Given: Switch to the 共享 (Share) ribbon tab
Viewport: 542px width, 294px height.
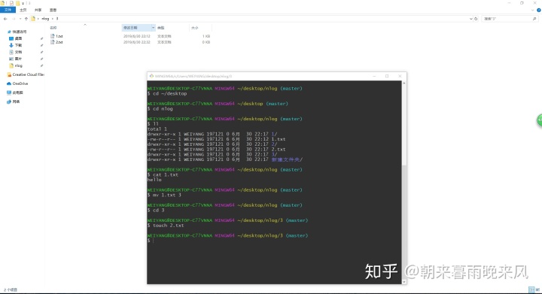Looking at the screenshot, I should click(38, 10).
